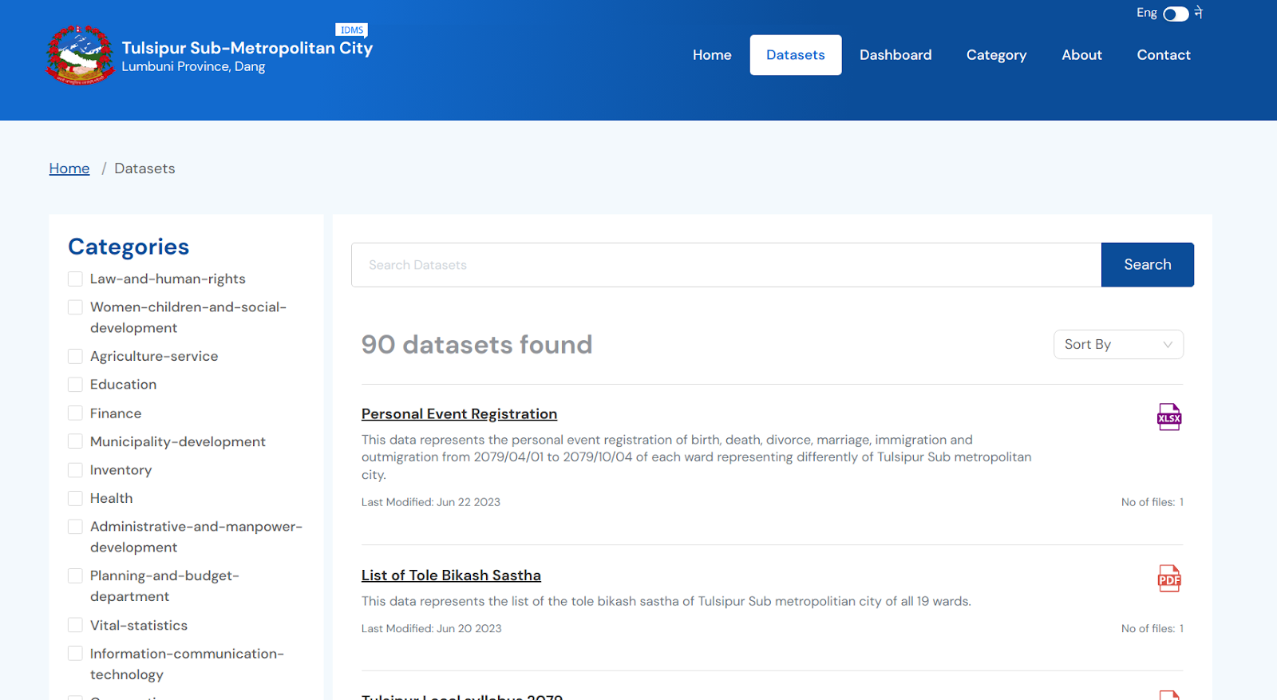This screenshot has height=700, width=1277.
Task: Open the PDF icon for List of Tole Bikash Sastha
Action: tap(1169, 579)
